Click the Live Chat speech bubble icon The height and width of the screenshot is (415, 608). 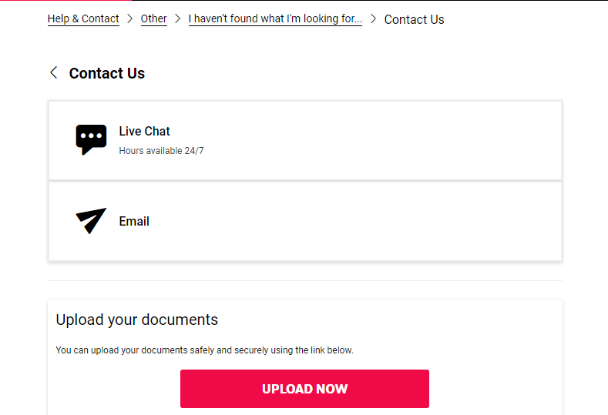click(91, 139)
